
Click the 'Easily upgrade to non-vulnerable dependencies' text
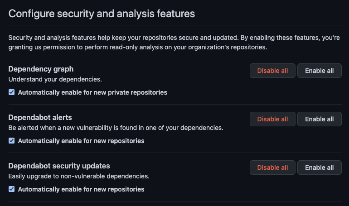click(79, 176)
